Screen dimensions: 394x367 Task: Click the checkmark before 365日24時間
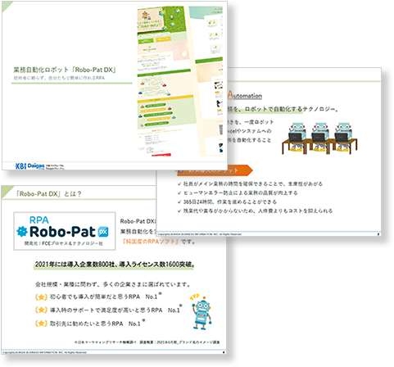[x=179, y=202]
